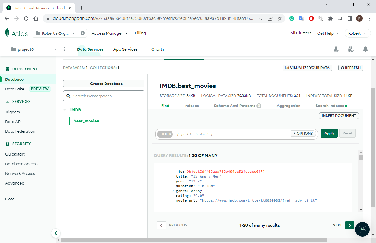Go to next results page arrow
Screen dimensions: 376x243
pyautogui.click(x=349, y=225)
